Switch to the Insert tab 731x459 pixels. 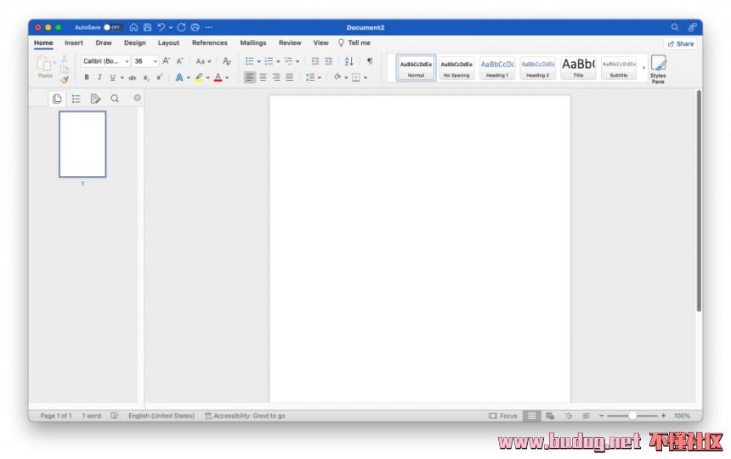point(74,42)
